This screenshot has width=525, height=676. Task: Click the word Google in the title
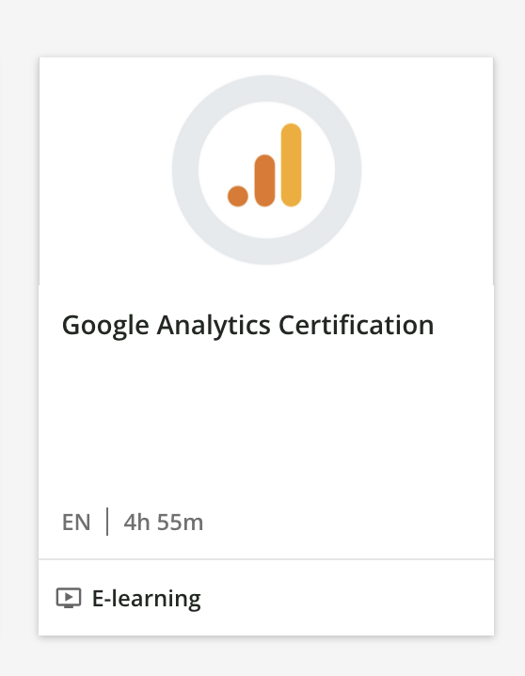pyautogui.click(x=105, y=327)
